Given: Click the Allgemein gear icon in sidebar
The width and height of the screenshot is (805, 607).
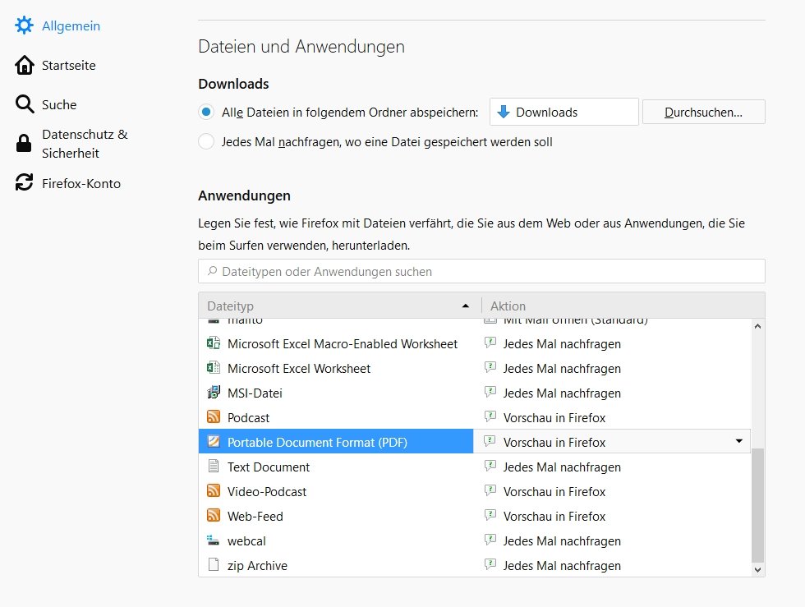Looking at the screenshot, I should pos(25,25).
